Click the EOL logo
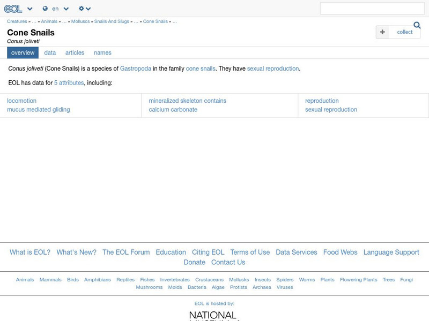 (13, 9)
